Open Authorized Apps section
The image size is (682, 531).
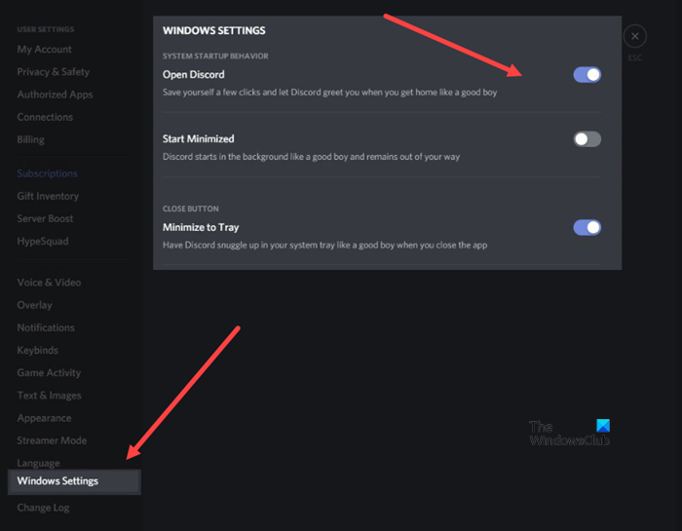point(56,95)
